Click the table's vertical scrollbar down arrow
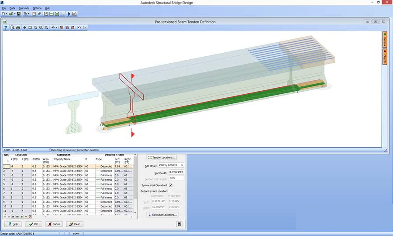Viewport: 393px width, 236px height. 135,212
